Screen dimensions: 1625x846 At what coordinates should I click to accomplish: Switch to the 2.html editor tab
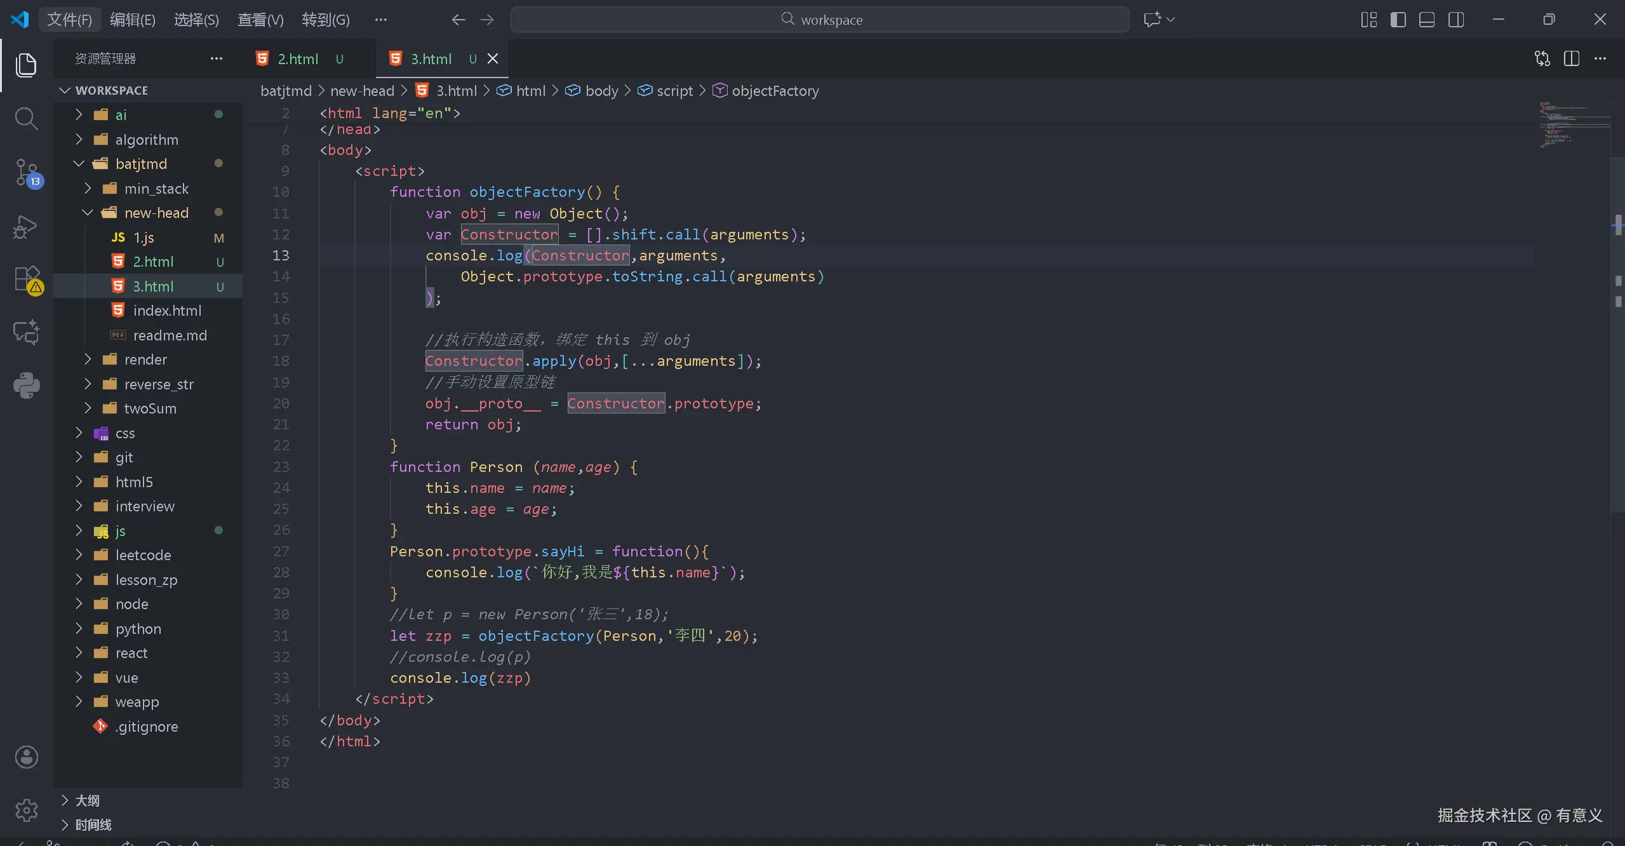(309, 58)
